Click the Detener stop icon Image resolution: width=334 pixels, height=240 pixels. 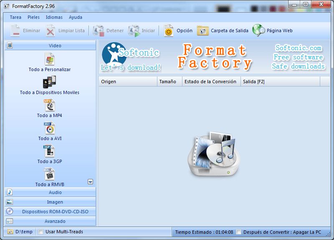click(99, 31)
